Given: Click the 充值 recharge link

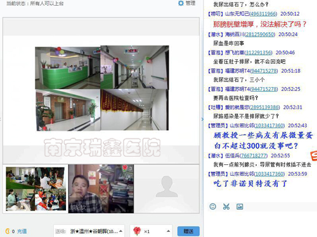Looking at the screenshot, I should click(x=22, y=231).
